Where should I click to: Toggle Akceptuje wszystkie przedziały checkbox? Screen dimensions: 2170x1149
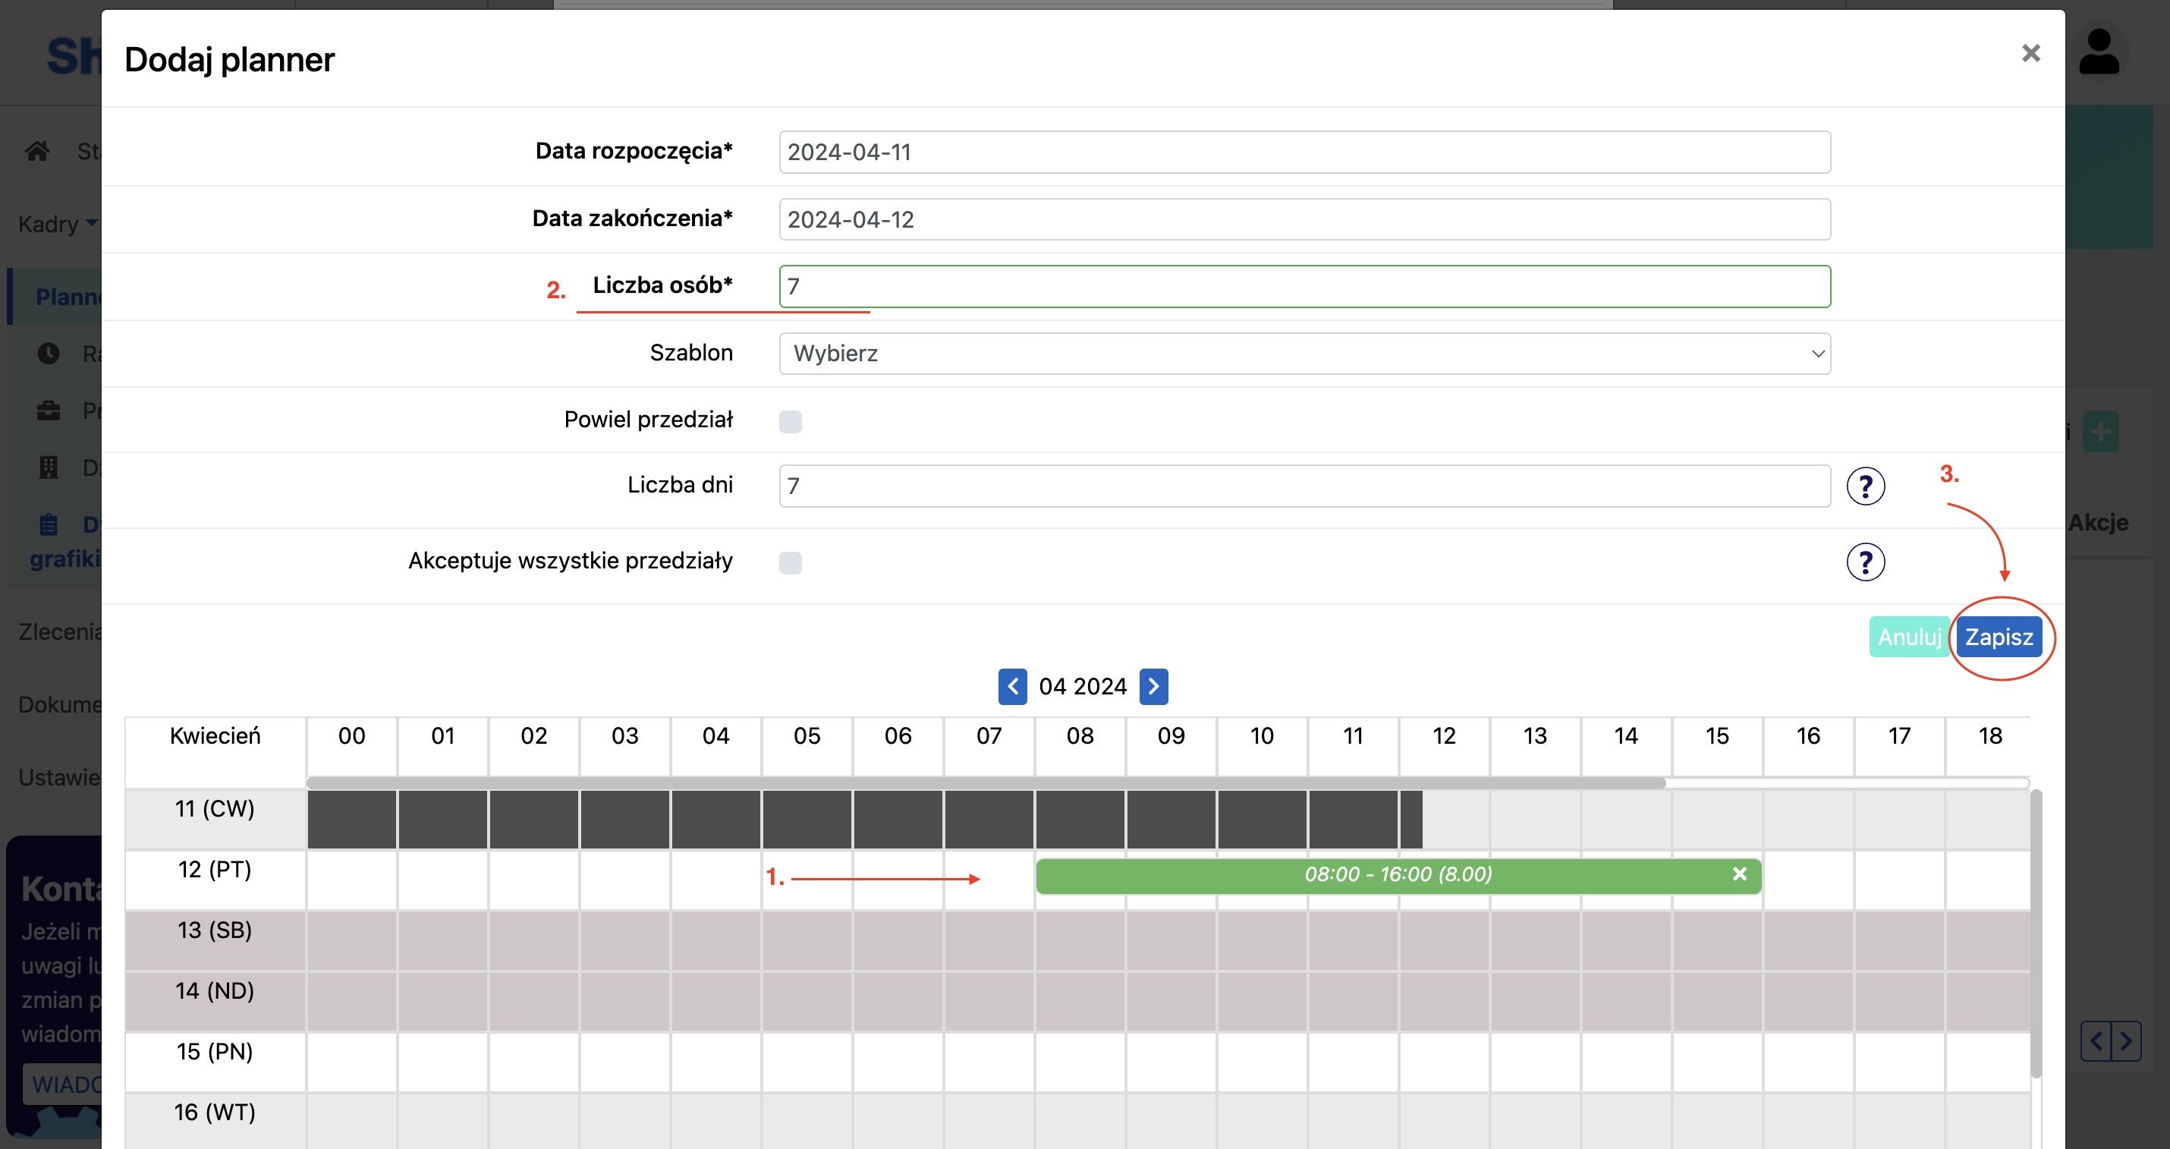[x=790, y=562]
